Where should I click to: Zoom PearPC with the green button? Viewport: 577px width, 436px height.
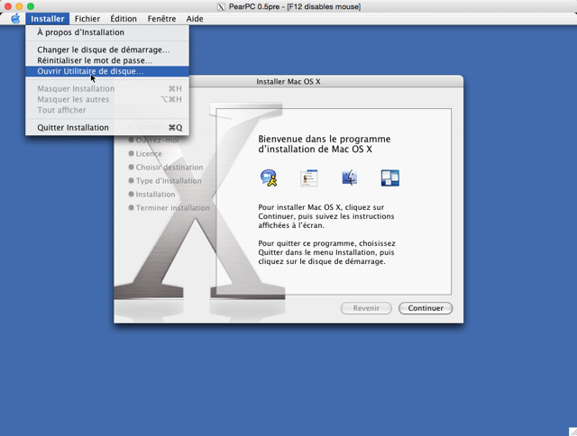pos(31,6)
